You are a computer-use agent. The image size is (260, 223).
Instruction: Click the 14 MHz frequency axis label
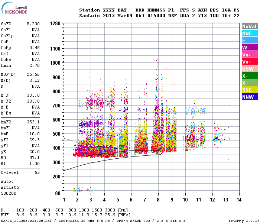pos(239,200)
